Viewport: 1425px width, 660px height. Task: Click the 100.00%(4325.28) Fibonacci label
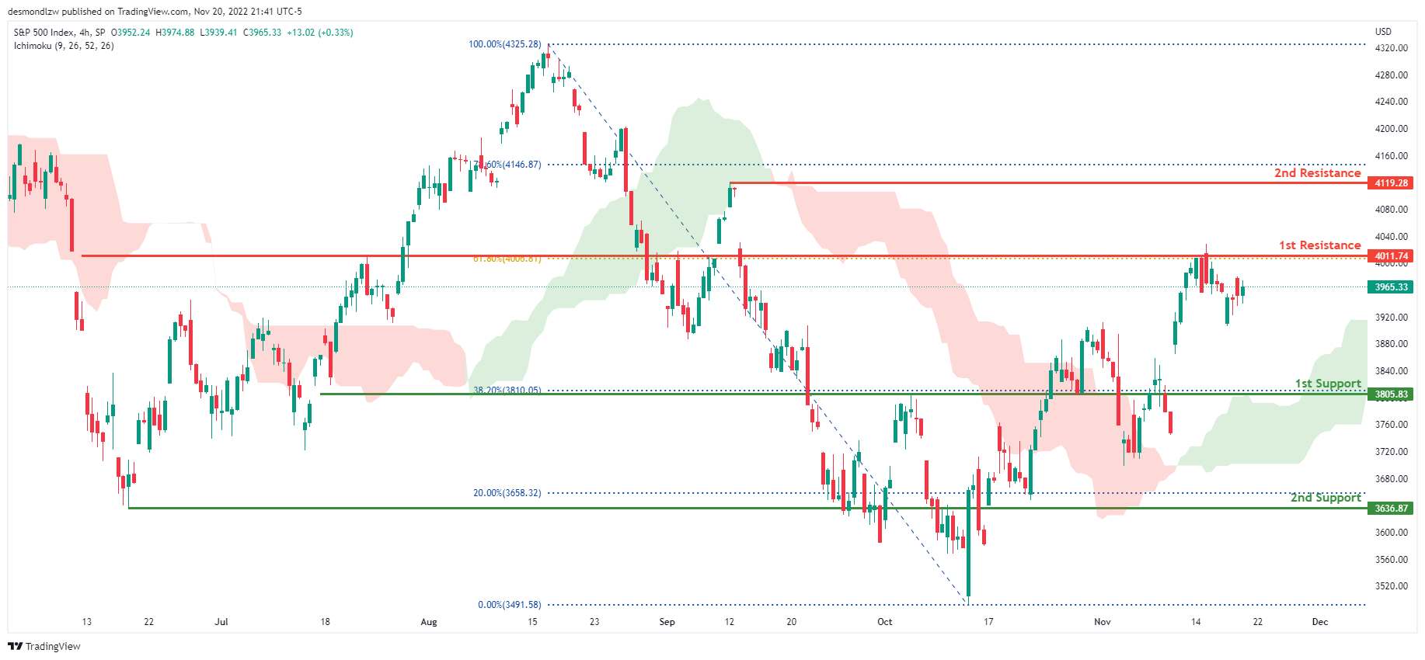click(505, 44)
